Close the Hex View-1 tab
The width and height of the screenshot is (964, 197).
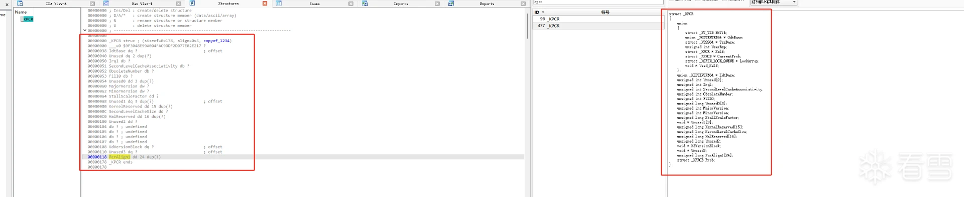pos(178,3)
